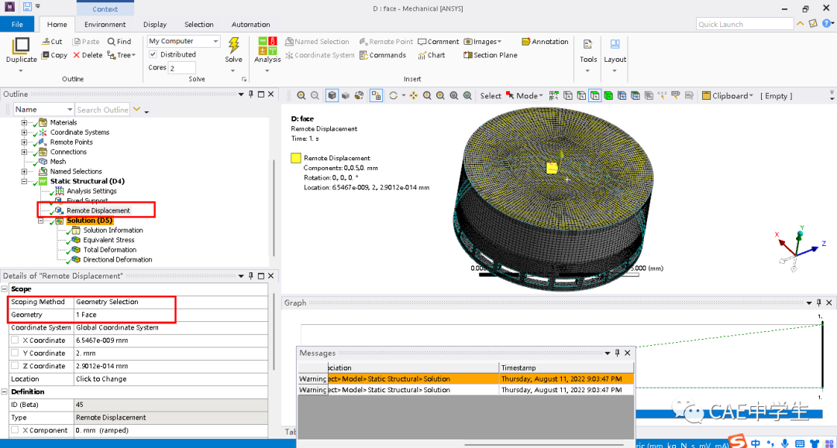
Task: Click the Copy icon in the ribbon
Action: (x=46, y=55)
